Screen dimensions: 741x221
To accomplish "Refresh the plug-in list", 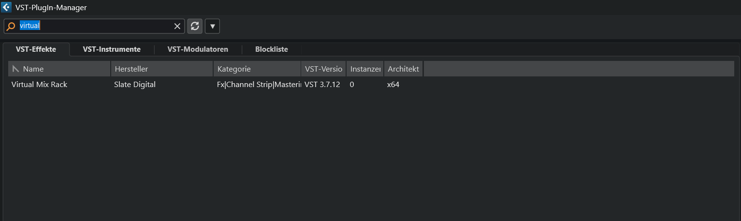I will [x=195, y=26].
